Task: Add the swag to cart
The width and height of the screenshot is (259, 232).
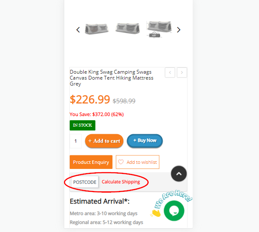Action: pyautogui.click(x=104, y=141)
